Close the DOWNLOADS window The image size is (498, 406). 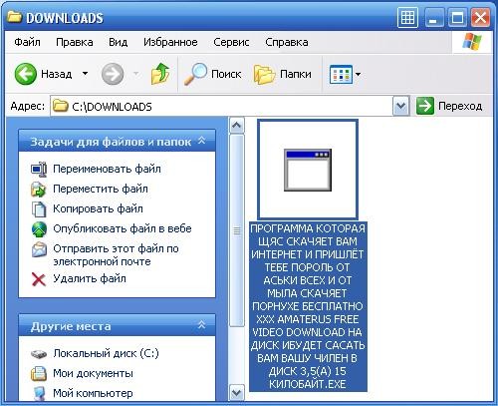coord(480,18)
